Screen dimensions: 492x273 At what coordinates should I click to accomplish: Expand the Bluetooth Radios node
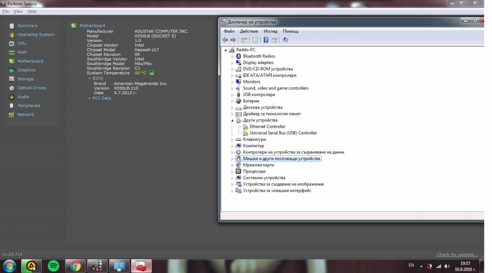point(232,56)
